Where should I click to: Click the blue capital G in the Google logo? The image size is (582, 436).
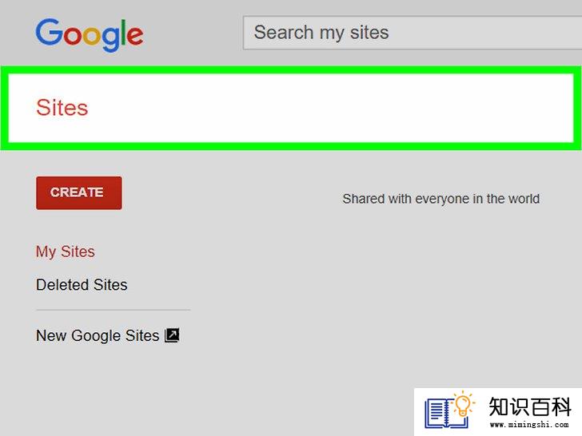(x=49, y=32)
